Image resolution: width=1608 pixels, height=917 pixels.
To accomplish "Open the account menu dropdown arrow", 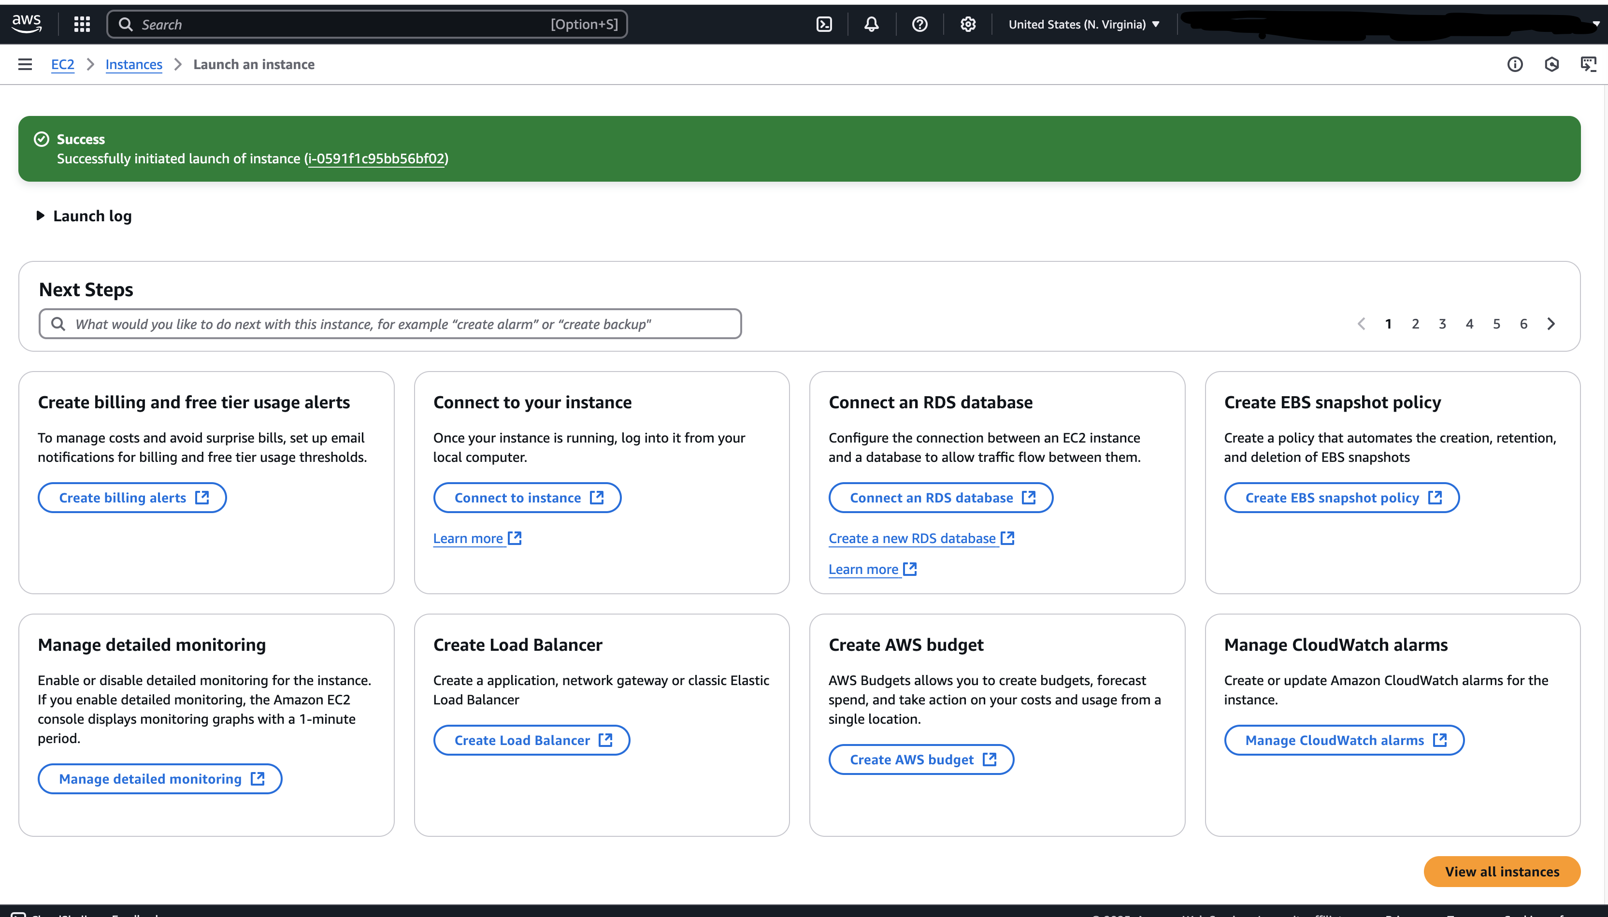I will click(1596, 24).
